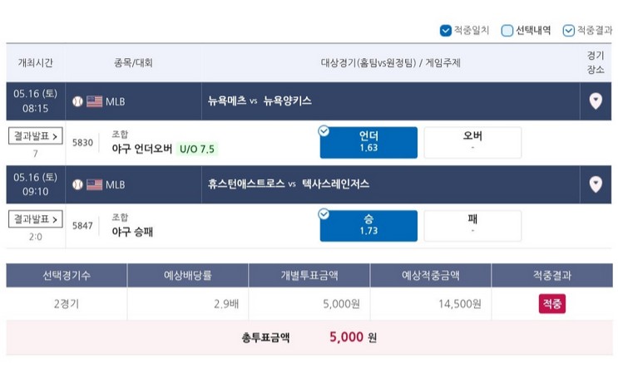Uncheck the 적중일치 checkbox
The height and width of the screenshot is (382, 618).
coord(445,31)
